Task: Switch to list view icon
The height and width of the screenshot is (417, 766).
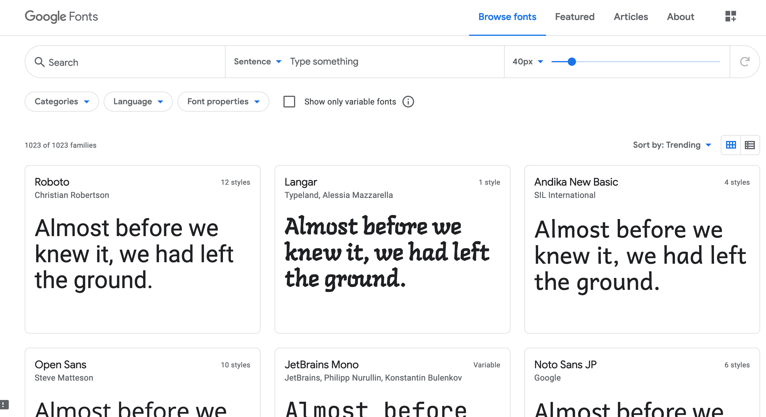Action: (x=750, y=145)
